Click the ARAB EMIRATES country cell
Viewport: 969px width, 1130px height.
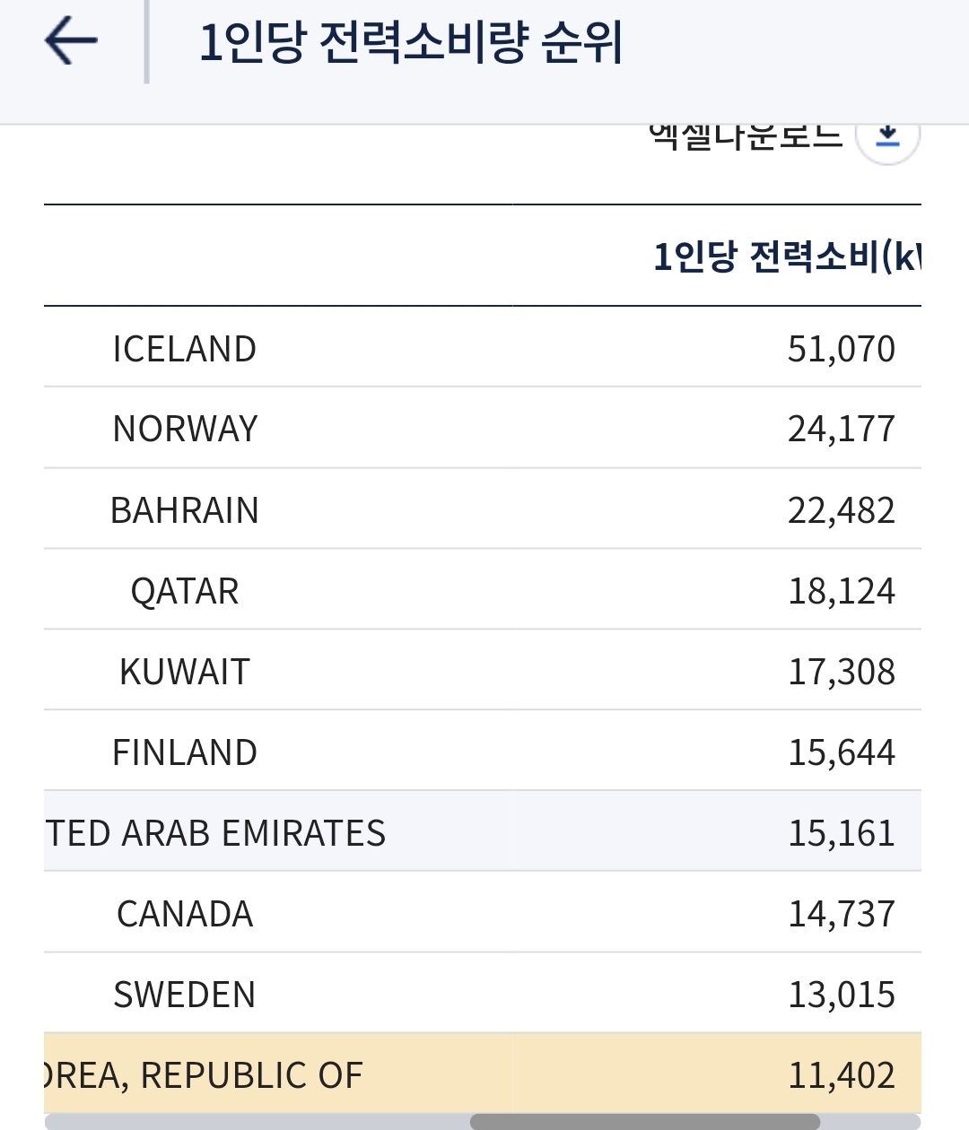[x=215, y=833]
